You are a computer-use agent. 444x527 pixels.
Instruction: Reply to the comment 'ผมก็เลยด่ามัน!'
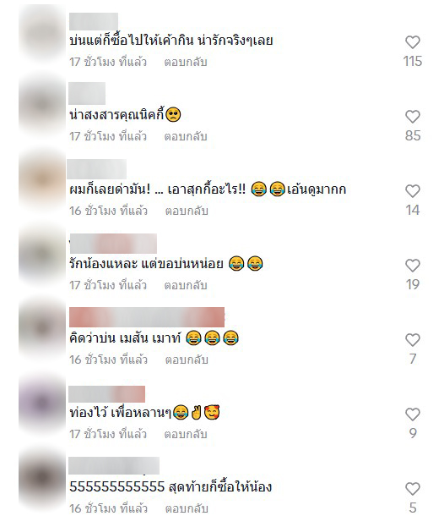(187, 211)
